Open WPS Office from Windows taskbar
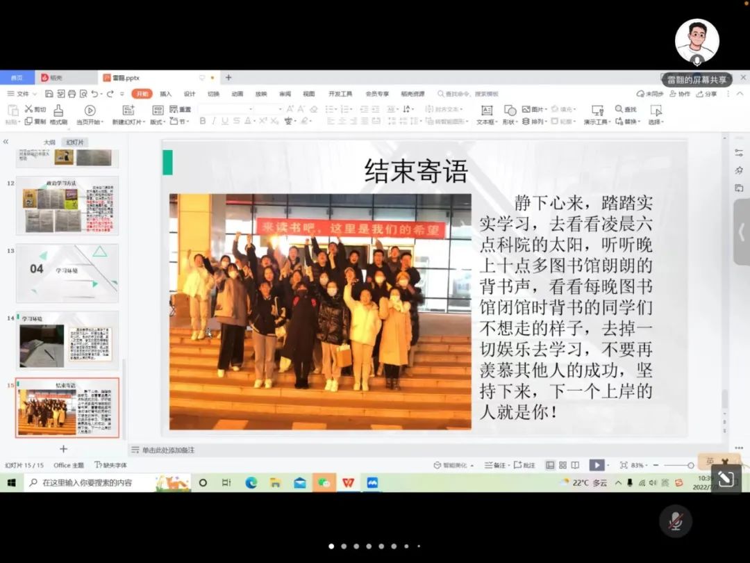The height and width of the screenshot is (563, 750). [x=348, y=482]
